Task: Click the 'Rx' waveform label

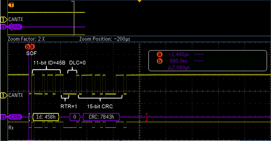Action: coord(11,128)
